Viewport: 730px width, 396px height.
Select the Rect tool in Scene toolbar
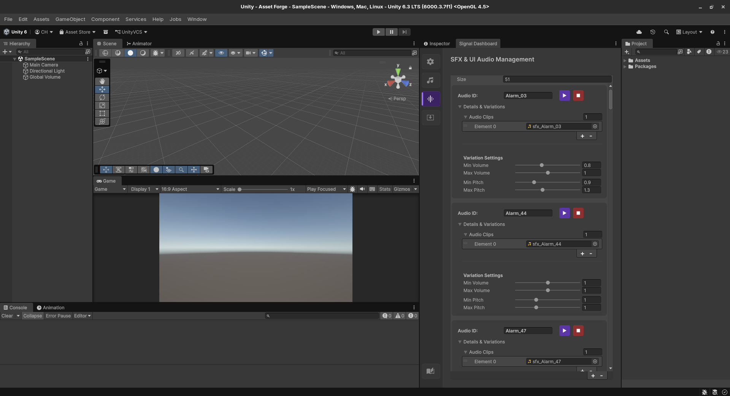pos(102,113)
